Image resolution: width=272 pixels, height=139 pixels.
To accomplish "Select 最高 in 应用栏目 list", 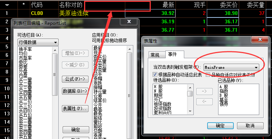I will [98, 110].
